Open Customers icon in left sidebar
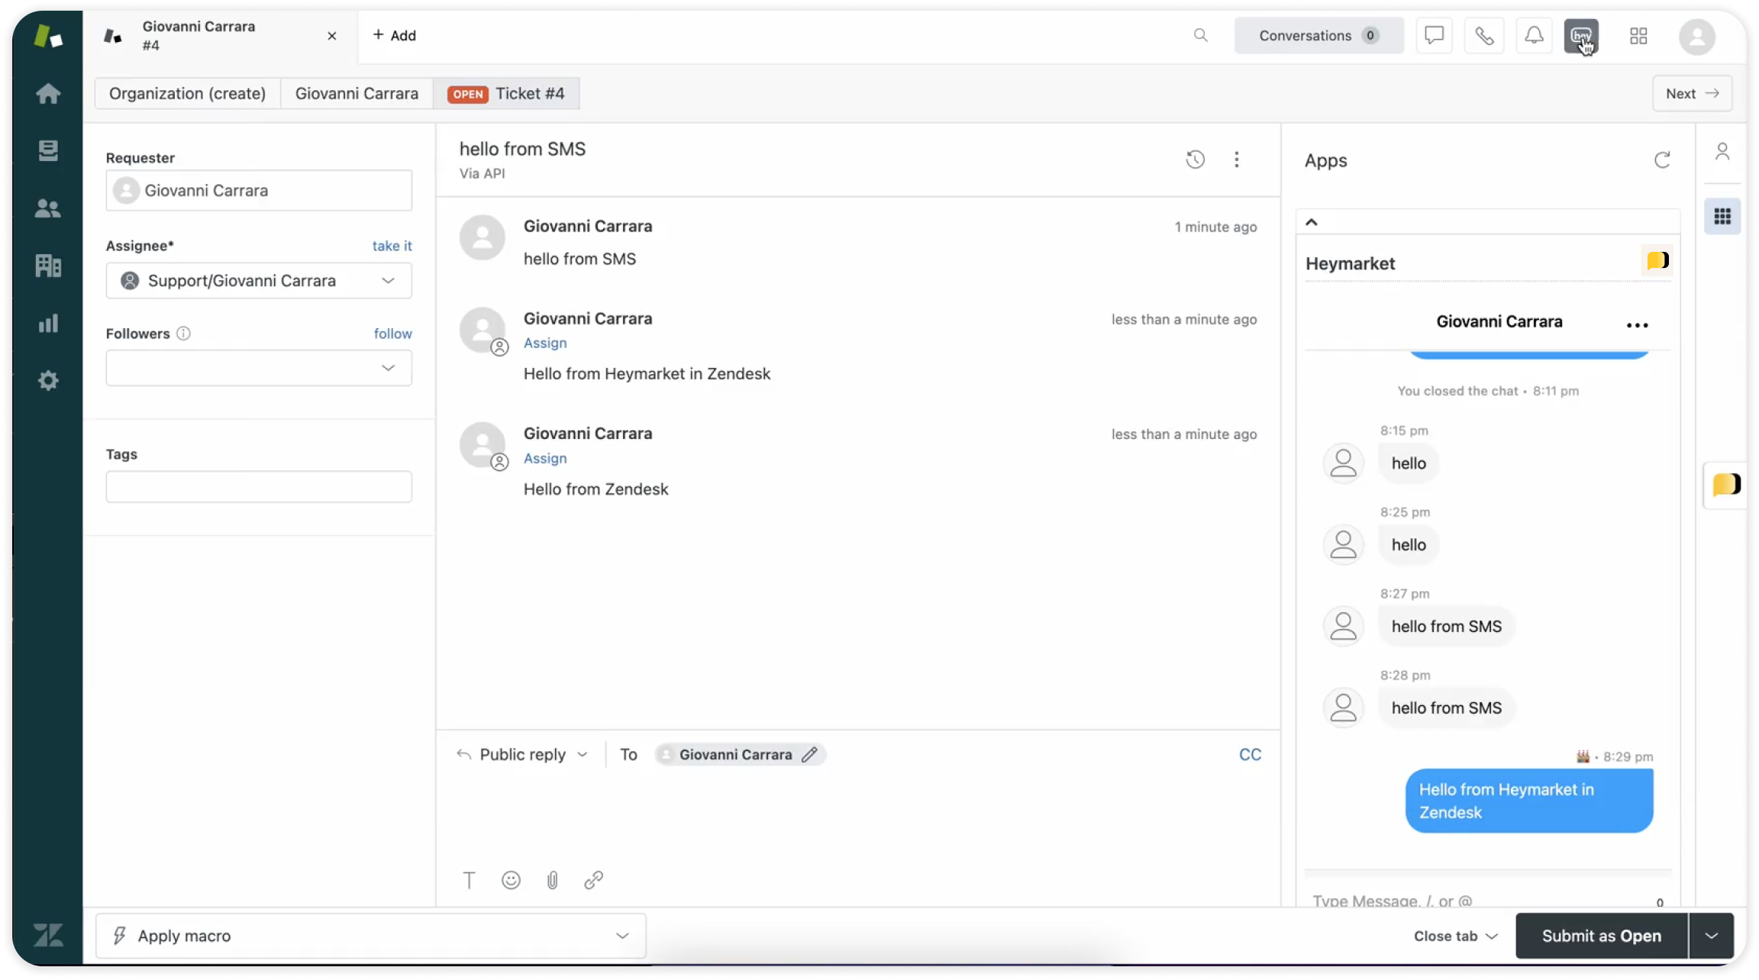This screenshot has width=1759, height=980. tap(48, 208)
